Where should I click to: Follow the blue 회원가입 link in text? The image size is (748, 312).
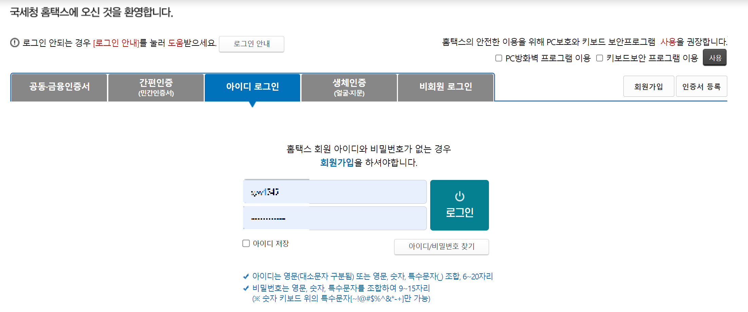pos(337,163)
